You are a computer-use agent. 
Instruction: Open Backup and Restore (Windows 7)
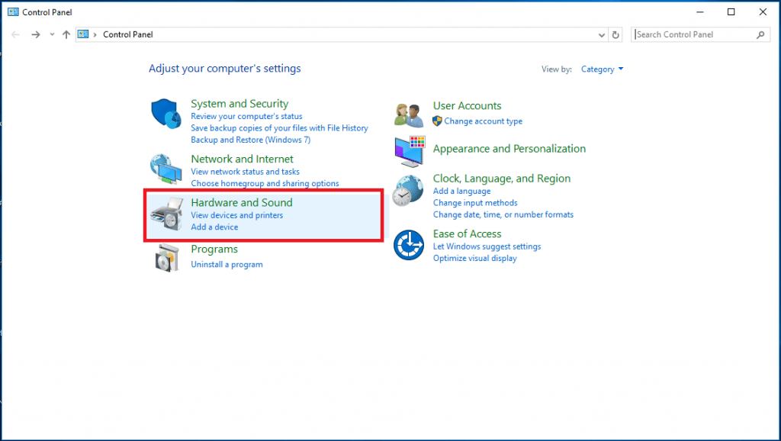point(250,140)
